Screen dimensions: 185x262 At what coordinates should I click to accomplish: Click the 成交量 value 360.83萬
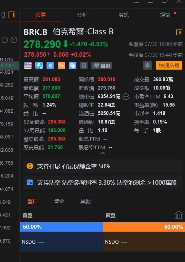(x=163, y=79)
